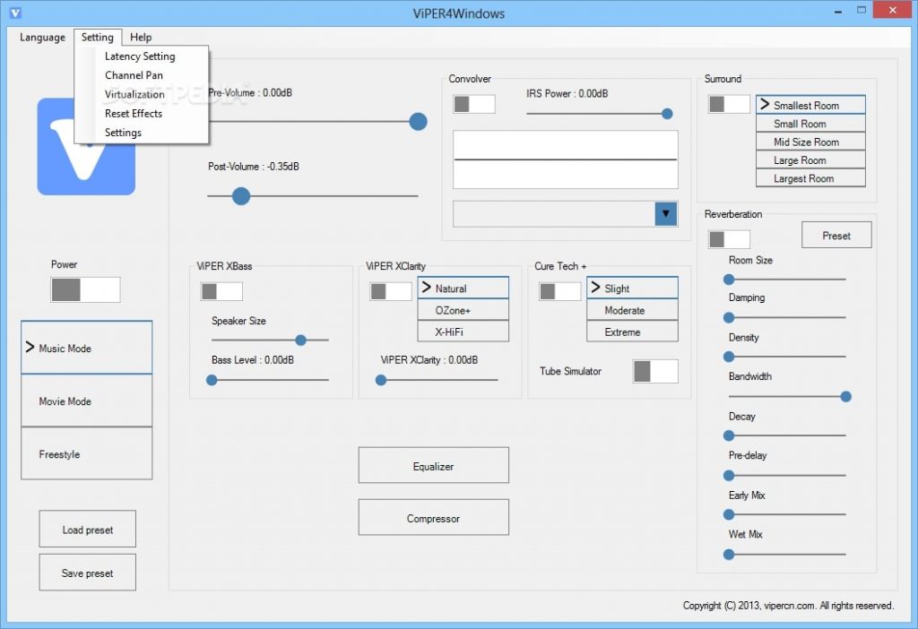The width and height of the screenshot is (918, 629).
Task: Enable the Cure Tech + switch
Action: point(559,291)
